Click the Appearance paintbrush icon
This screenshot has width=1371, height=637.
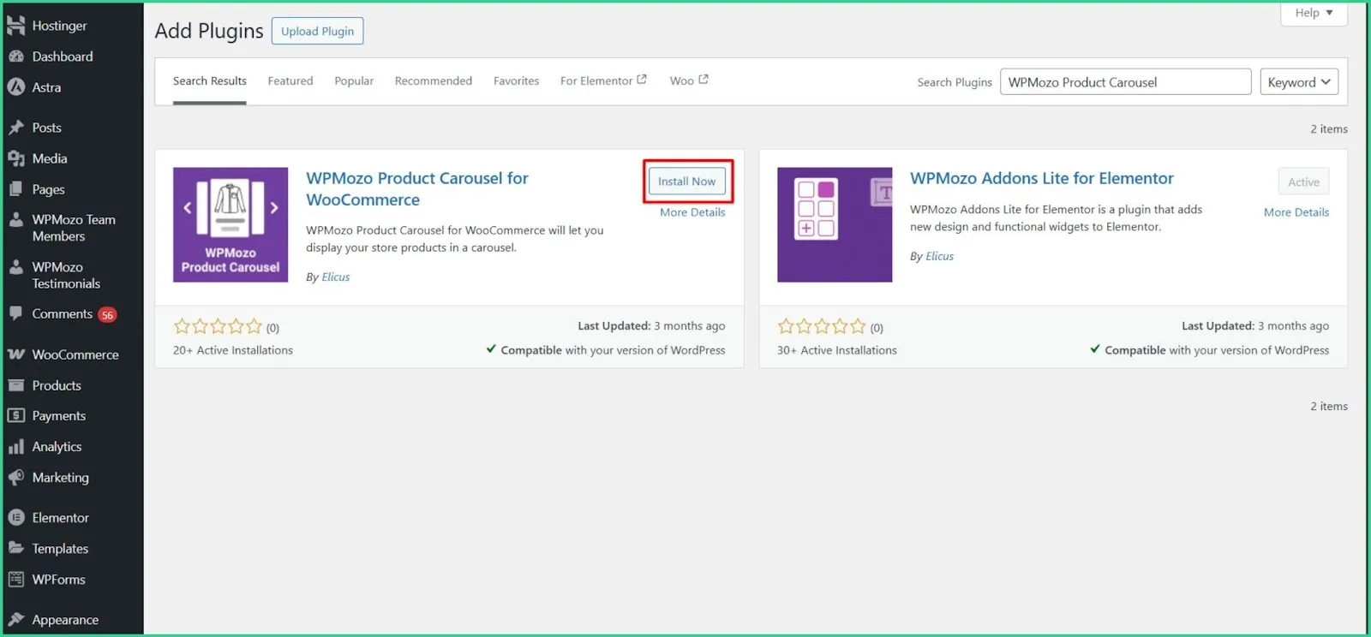(x=15, y=619)
